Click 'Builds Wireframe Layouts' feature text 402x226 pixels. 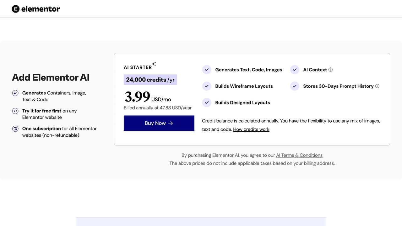[244, 86]
